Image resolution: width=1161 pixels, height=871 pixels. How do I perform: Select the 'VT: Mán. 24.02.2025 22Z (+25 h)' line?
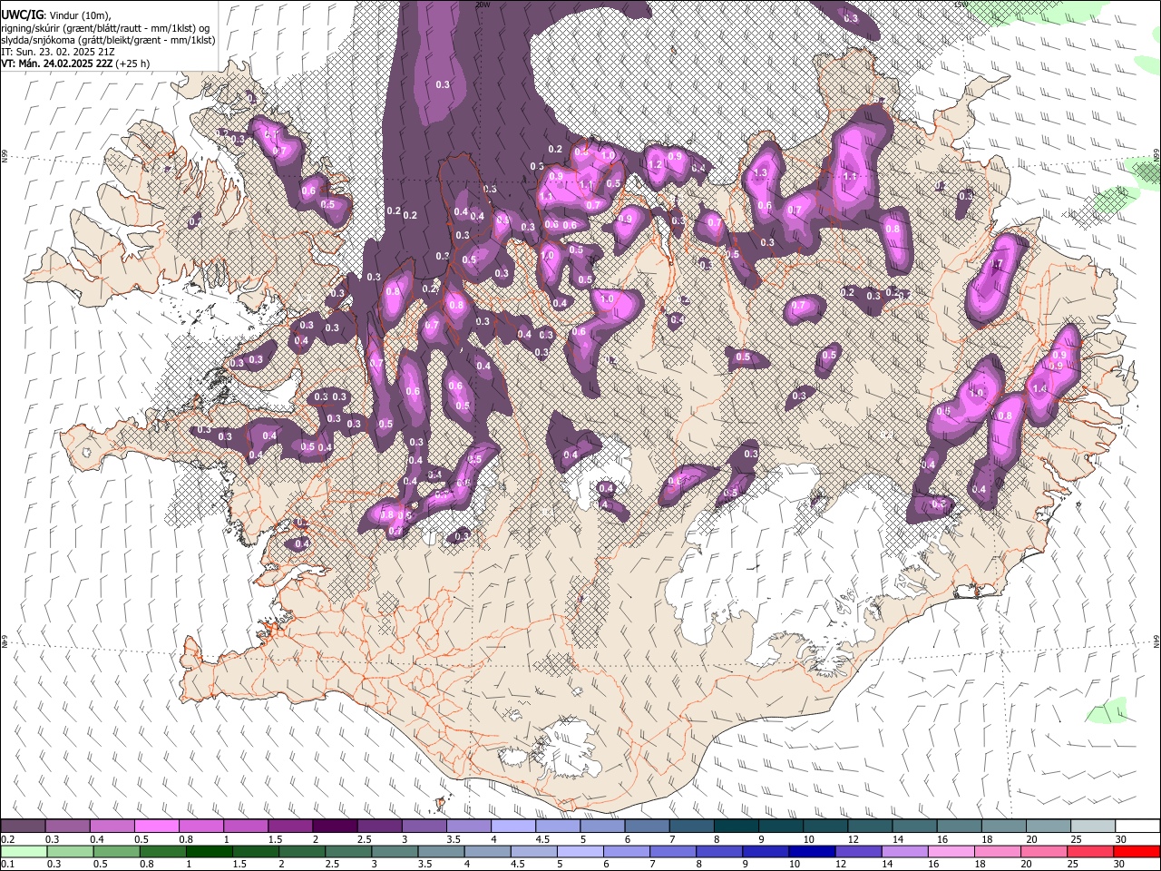click(x=76, y=64)
